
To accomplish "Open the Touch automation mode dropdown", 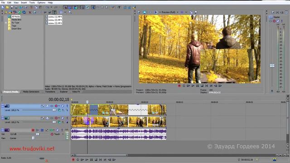I will [63, 134].
